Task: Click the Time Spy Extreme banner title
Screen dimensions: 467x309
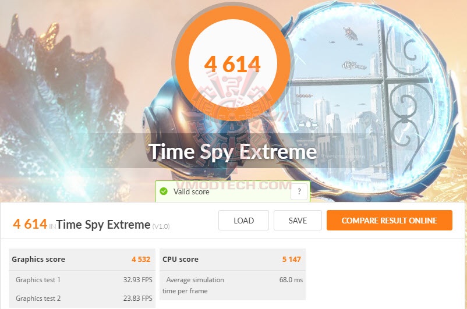Action: pyautogui.click(x=232, y=152)
